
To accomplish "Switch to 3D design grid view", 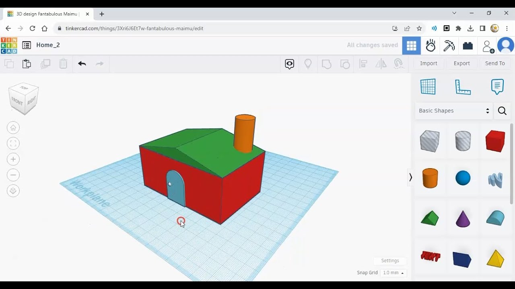I will point(412,46).
